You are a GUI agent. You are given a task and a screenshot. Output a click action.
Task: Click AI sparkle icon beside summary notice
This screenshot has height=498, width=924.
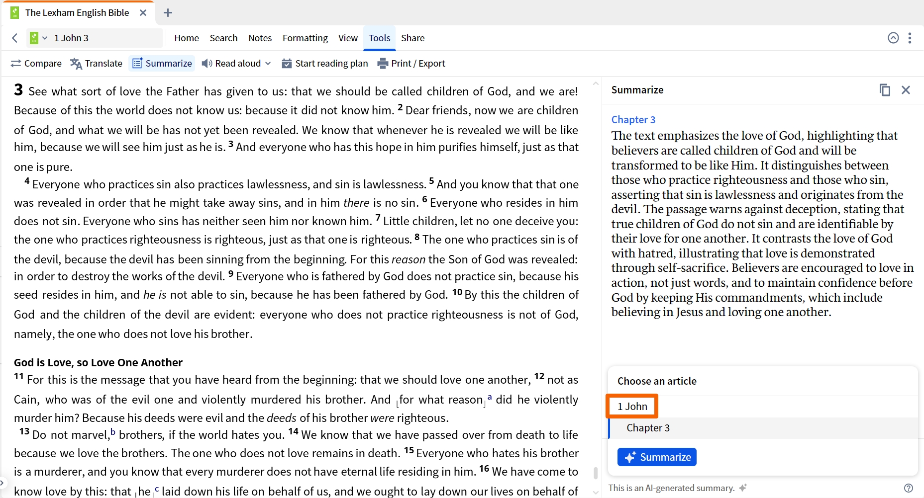(x=743, y=488)
